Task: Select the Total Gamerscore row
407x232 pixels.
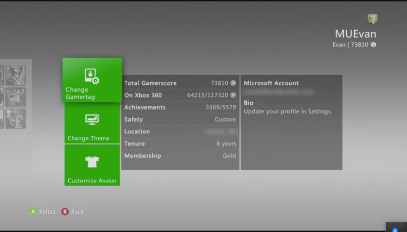Action: (x=180, y=83)
